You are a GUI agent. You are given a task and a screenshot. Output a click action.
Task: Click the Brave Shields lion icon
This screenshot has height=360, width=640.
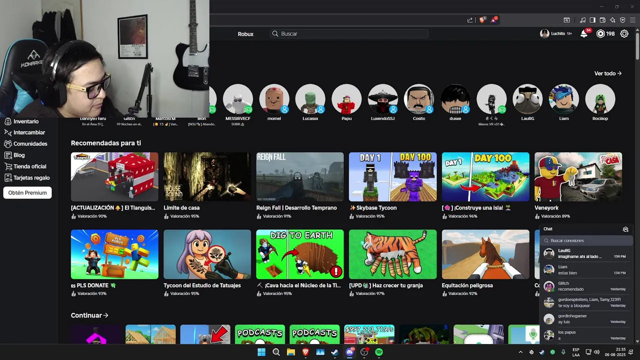pyautogui.click(x=482, y=20)
